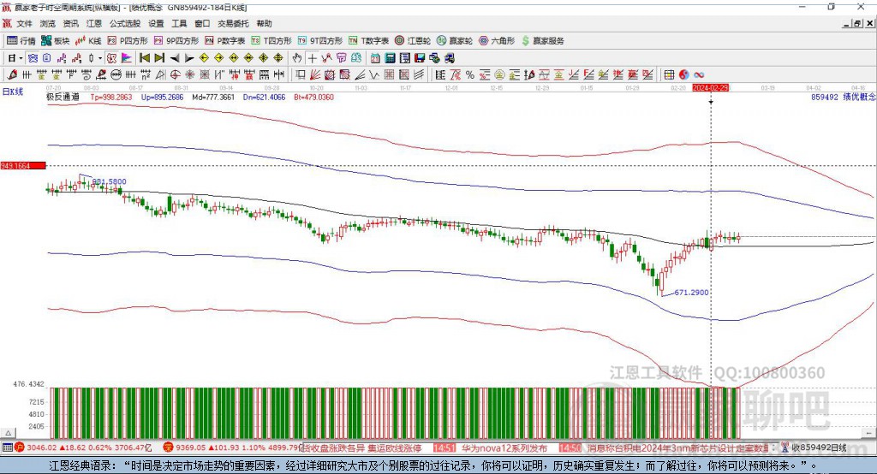This screenshot has width=877, height=474.
Task: Open the 江恩 menu
Action: click(x=94, y=24)
